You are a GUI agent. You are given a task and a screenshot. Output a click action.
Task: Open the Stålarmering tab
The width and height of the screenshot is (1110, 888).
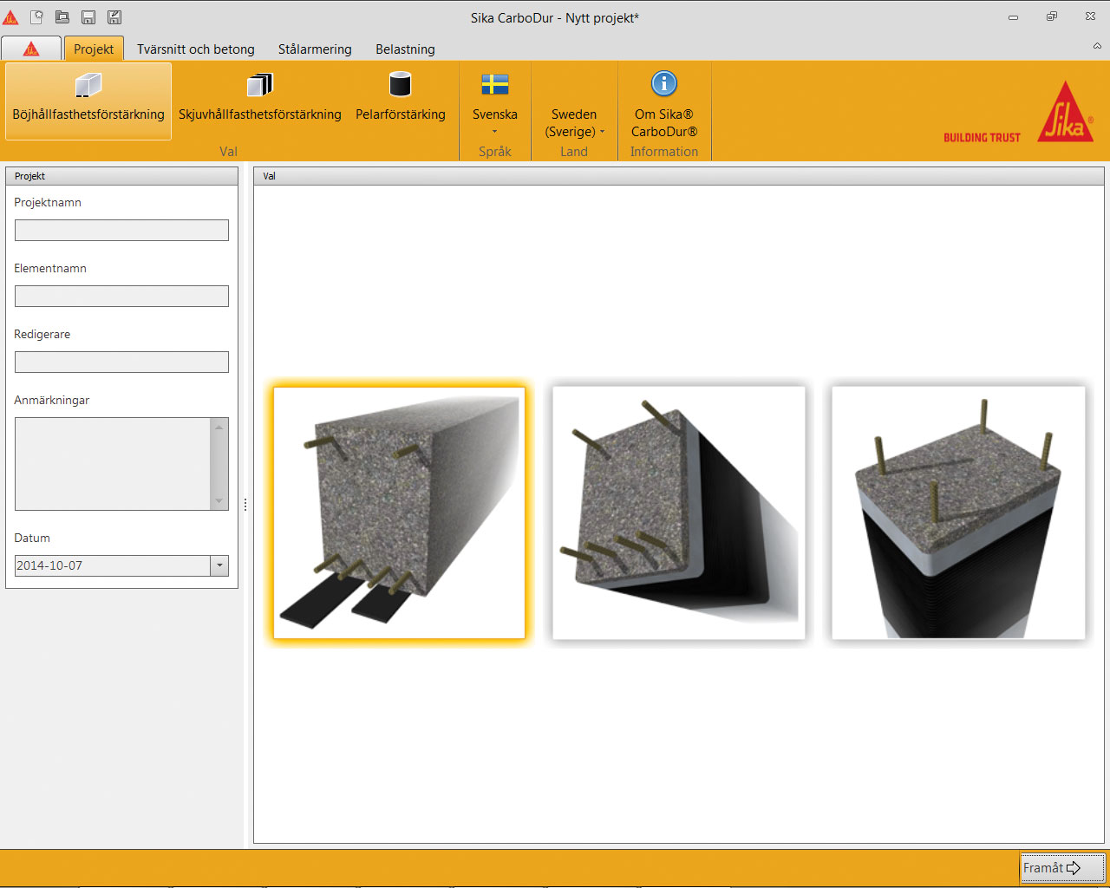(x=315, y=49)
